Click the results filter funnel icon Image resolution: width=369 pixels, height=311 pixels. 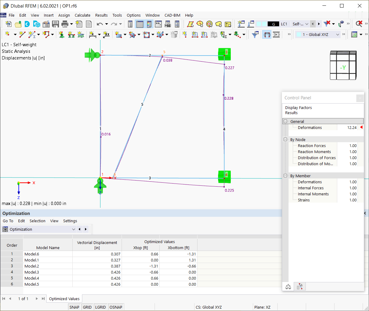[255, 35]
